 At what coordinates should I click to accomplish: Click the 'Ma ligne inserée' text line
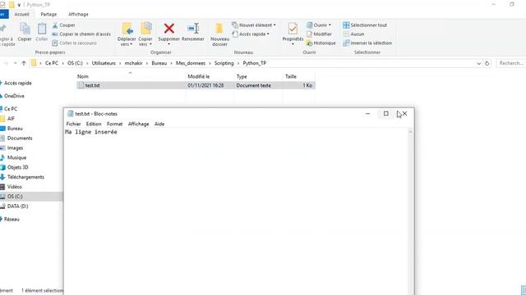pyautogui.click(x=91, y=132)
